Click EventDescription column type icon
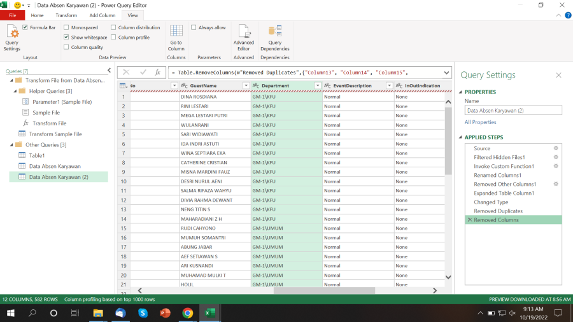This screenshot has width=573, height=322. [327, 85]
